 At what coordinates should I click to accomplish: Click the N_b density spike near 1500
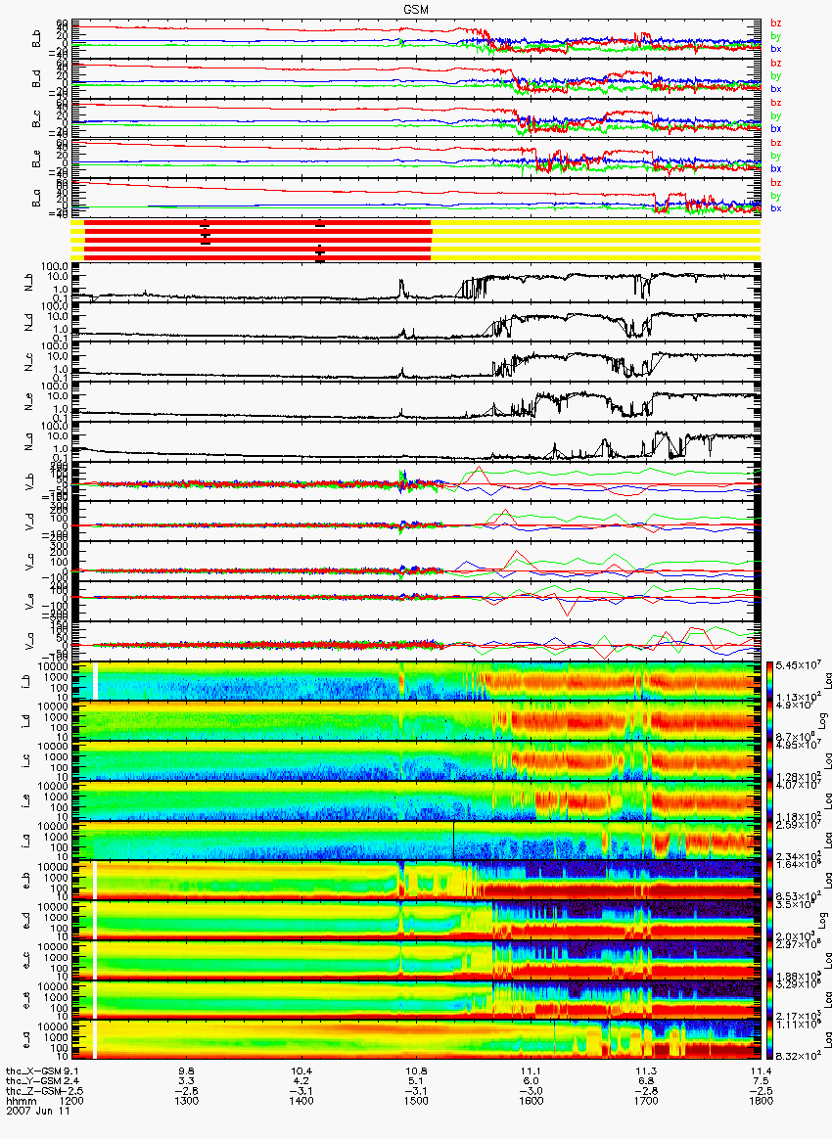(400, 289)
